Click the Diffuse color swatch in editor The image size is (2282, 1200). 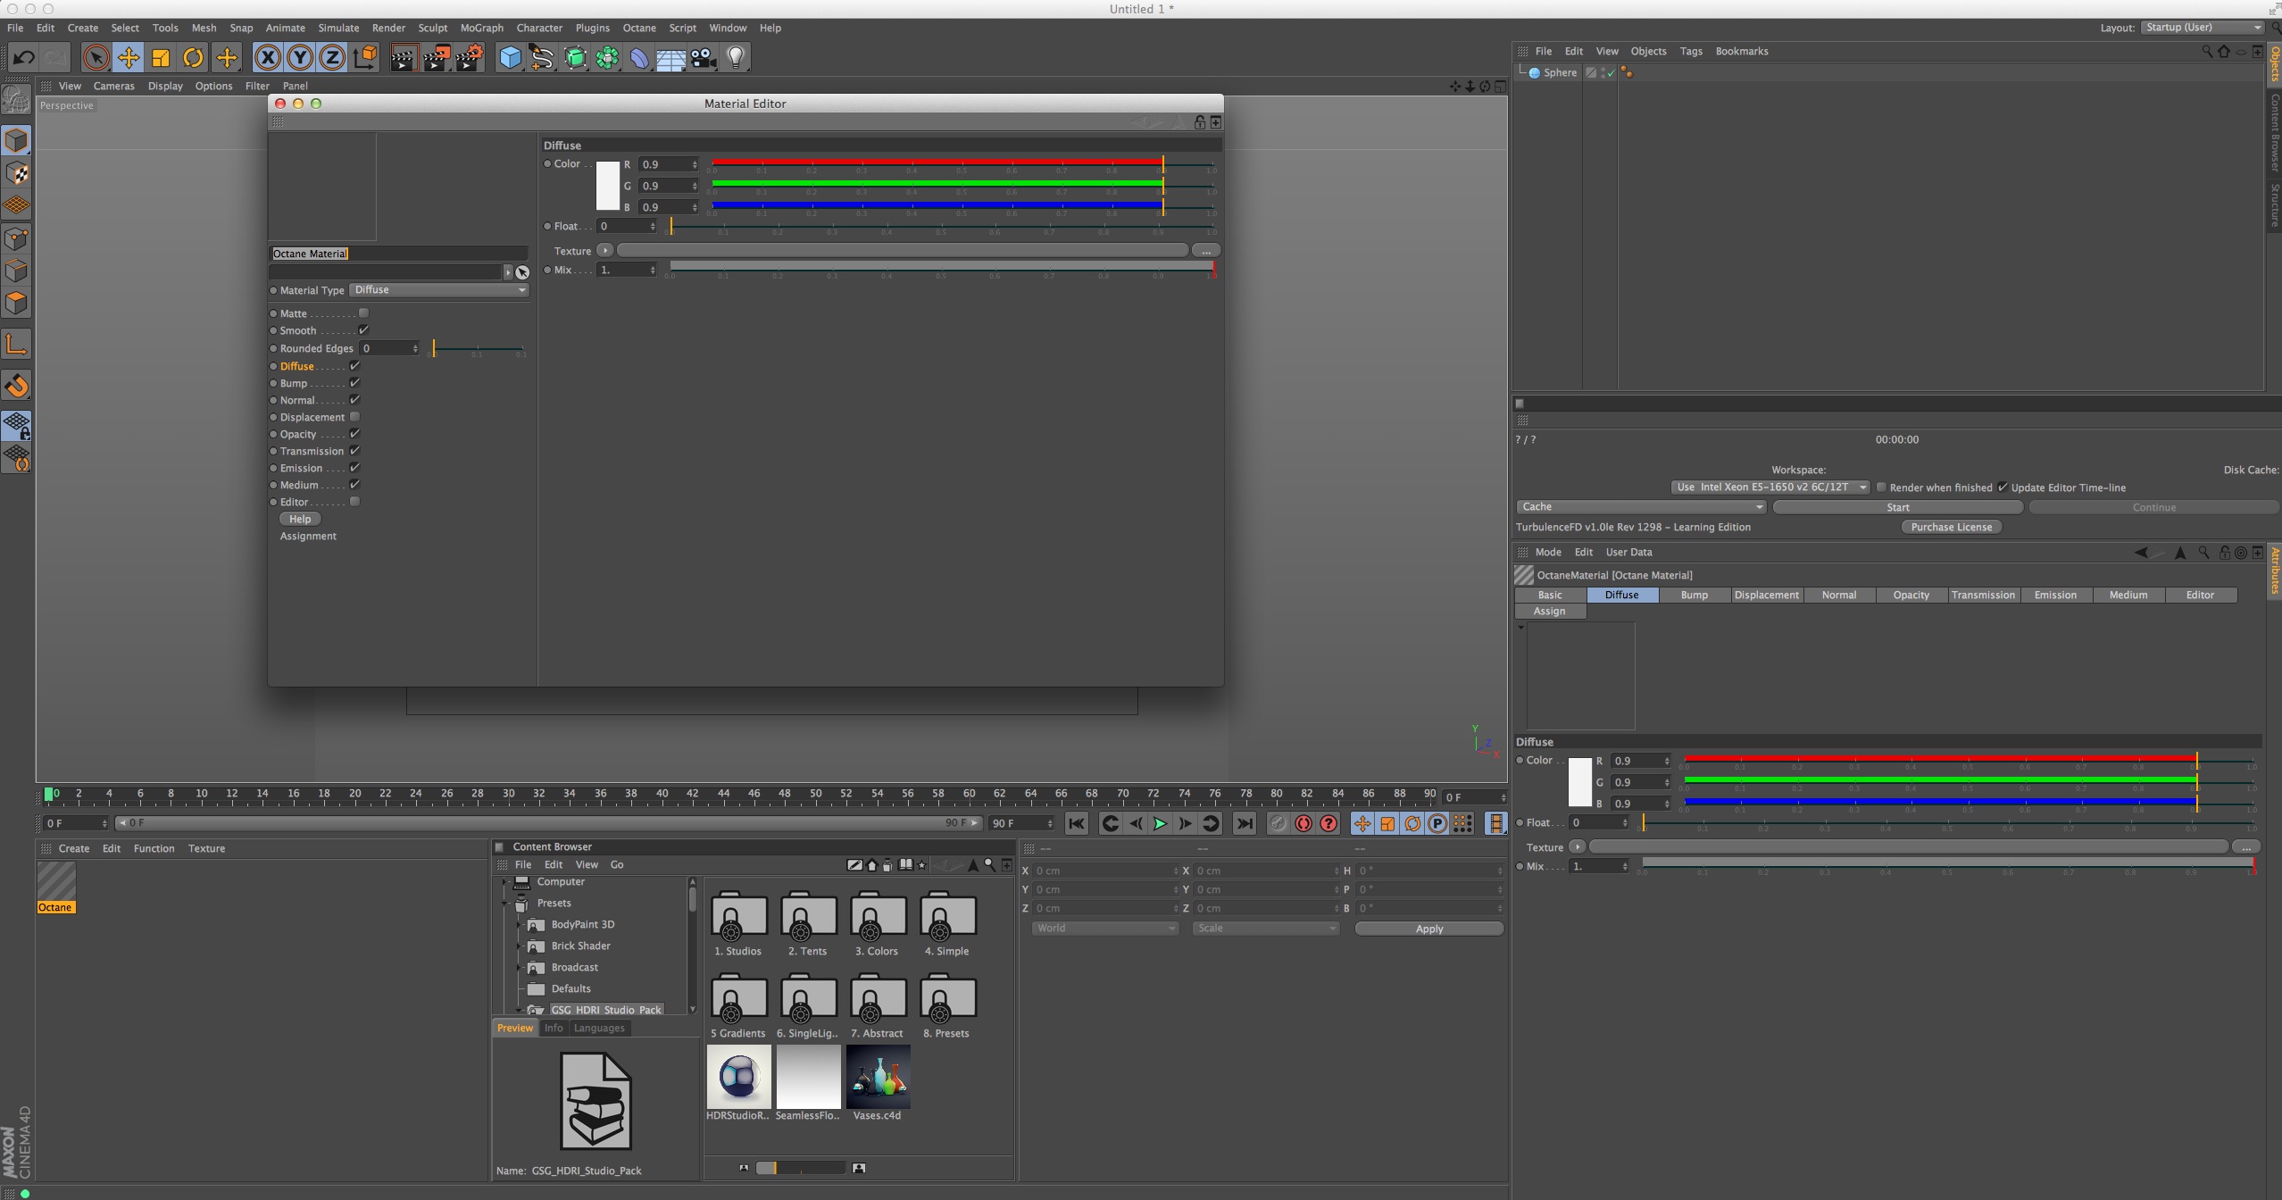click(x=607, y=186)
